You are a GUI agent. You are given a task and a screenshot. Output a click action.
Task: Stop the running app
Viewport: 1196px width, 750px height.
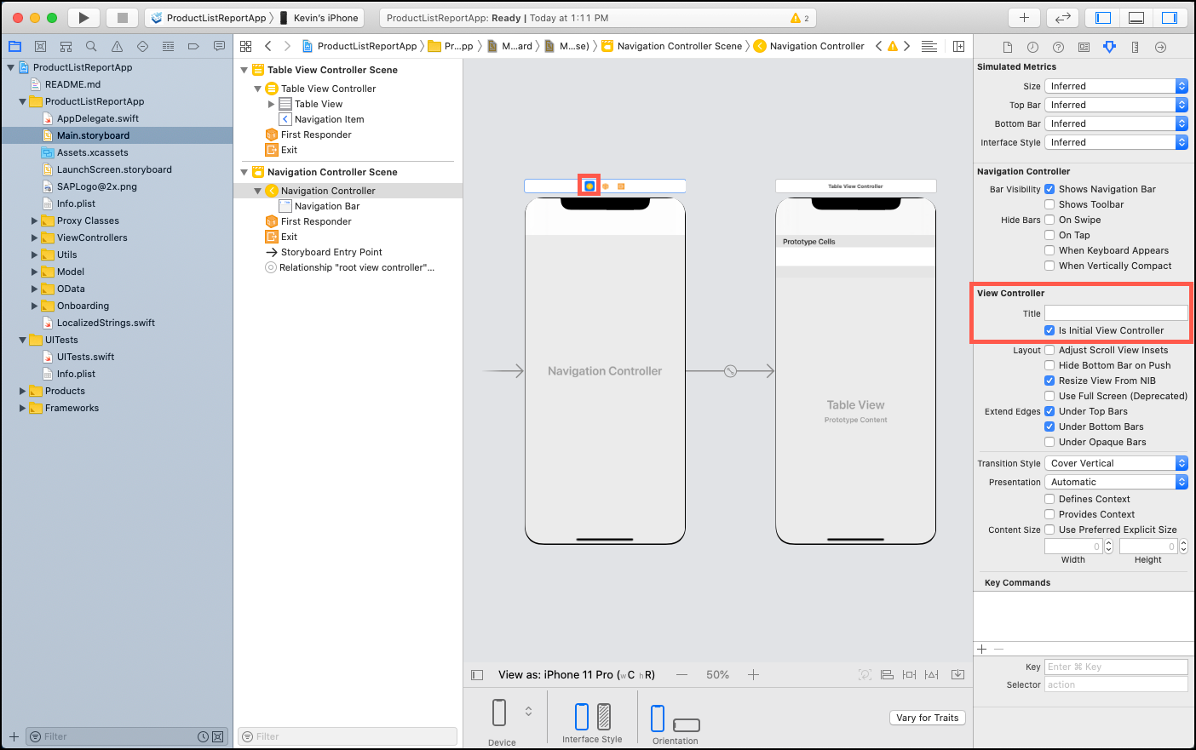click(123, 17)
